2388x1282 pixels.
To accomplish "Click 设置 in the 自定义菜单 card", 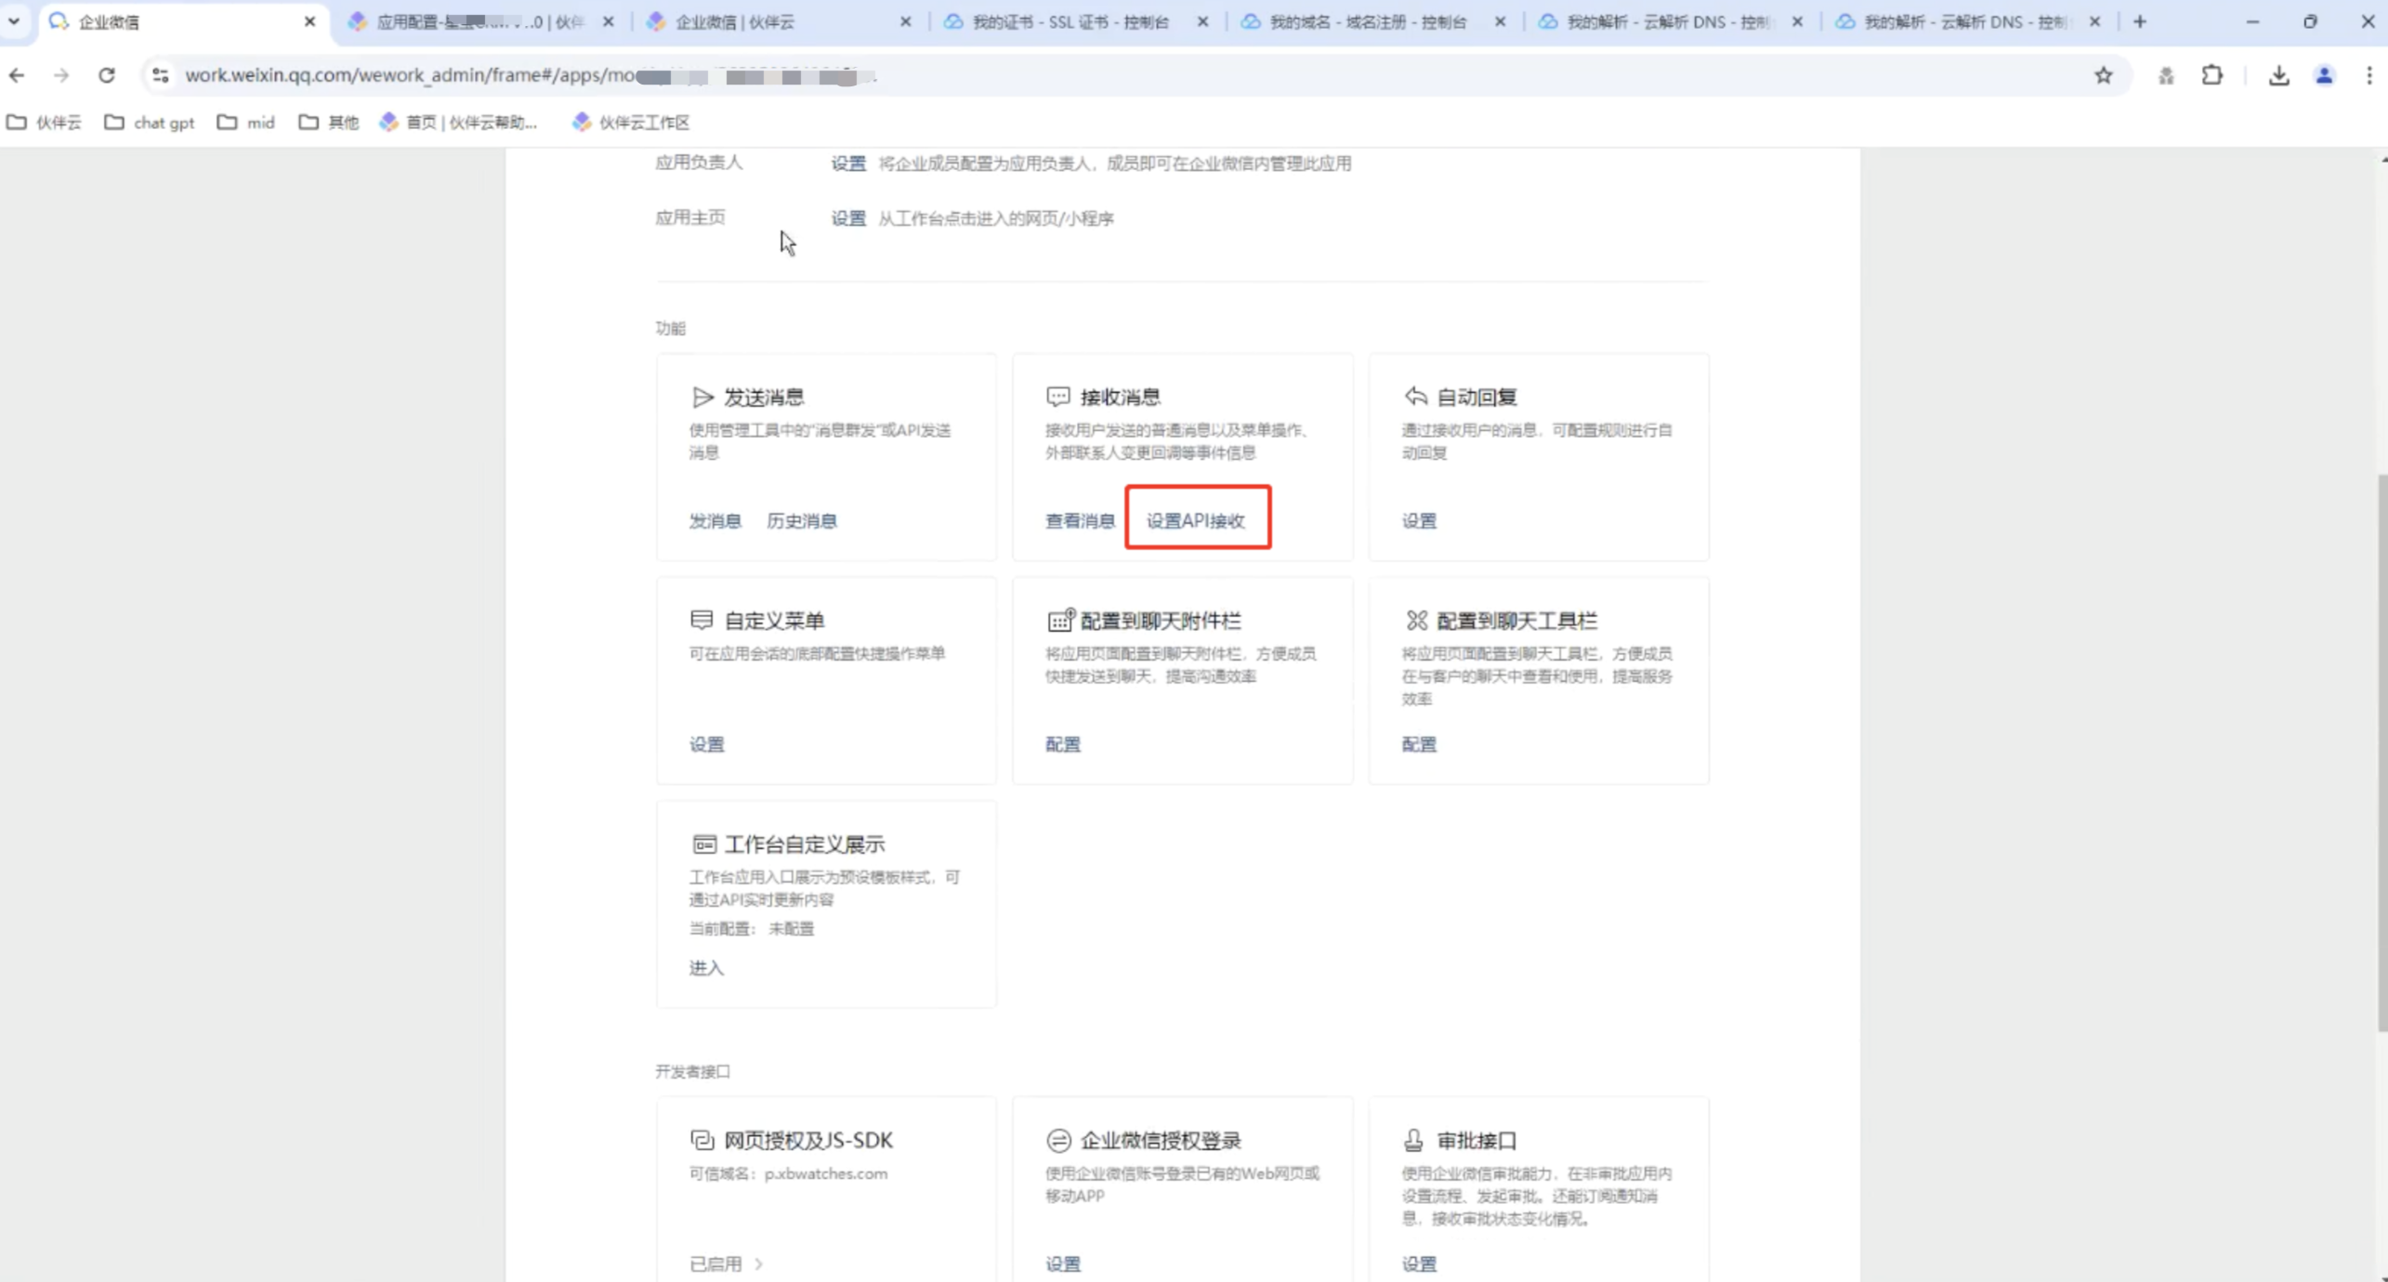I will click(707, 744).
